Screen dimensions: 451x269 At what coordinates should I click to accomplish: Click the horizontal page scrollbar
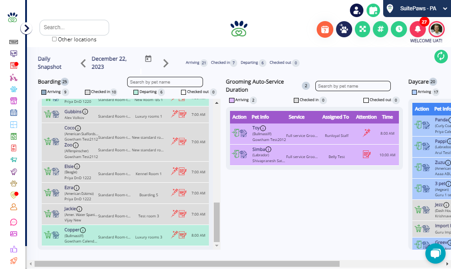[187, 264]
